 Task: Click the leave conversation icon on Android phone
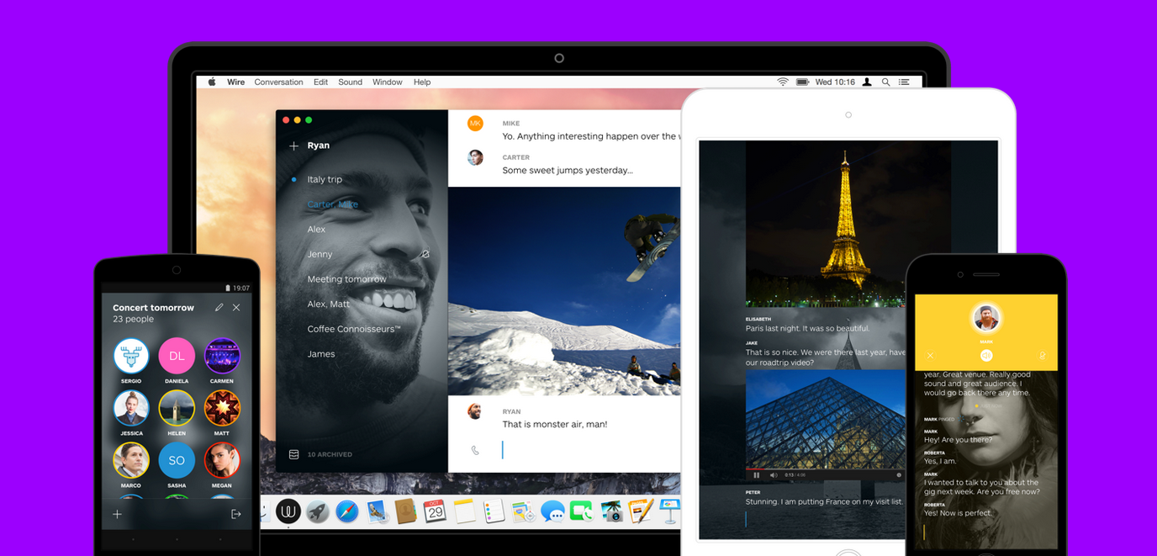[x=236, y=514]
